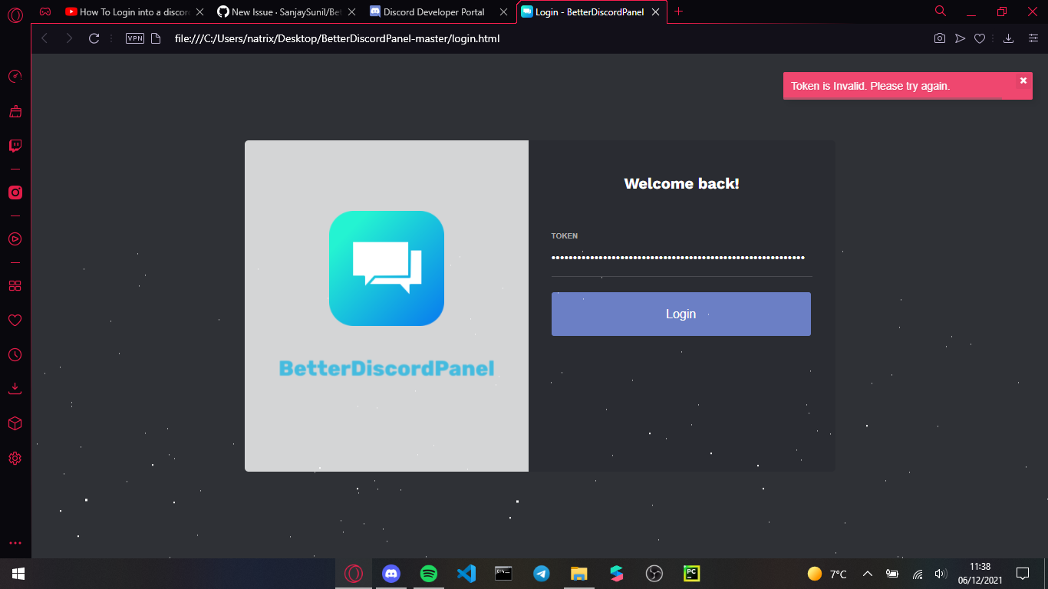Go back to previous page
The height and width of the screenshot is (589, 1048).
pos(44,38)
